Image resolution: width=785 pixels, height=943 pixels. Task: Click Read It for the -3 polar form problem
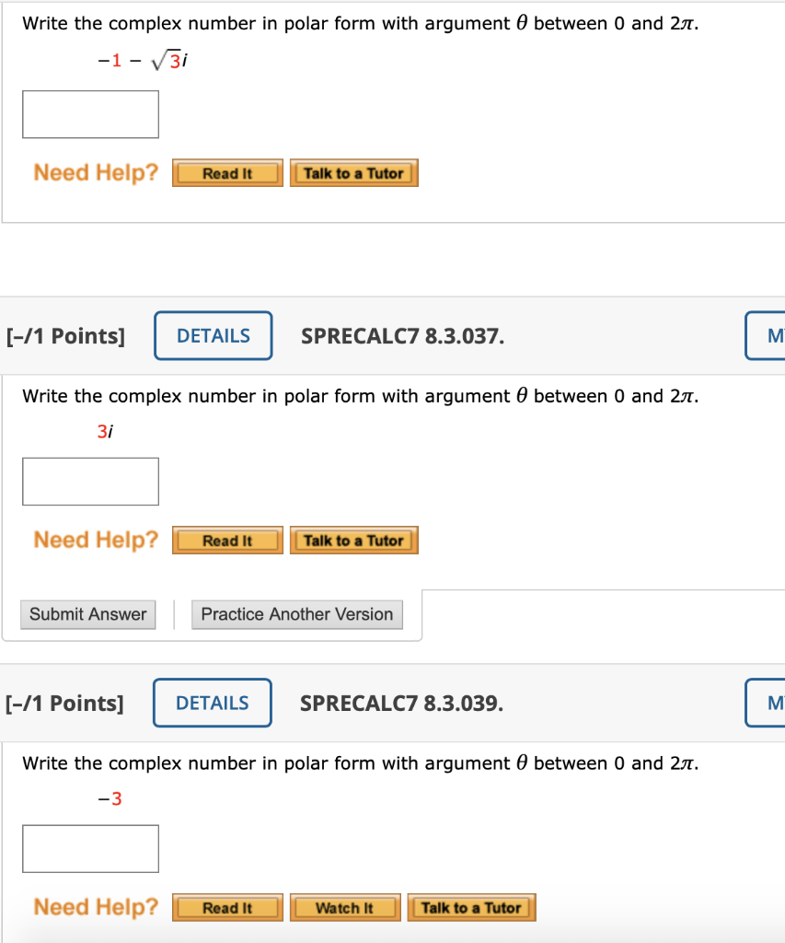pyautogui.click(x=226, y=907)
